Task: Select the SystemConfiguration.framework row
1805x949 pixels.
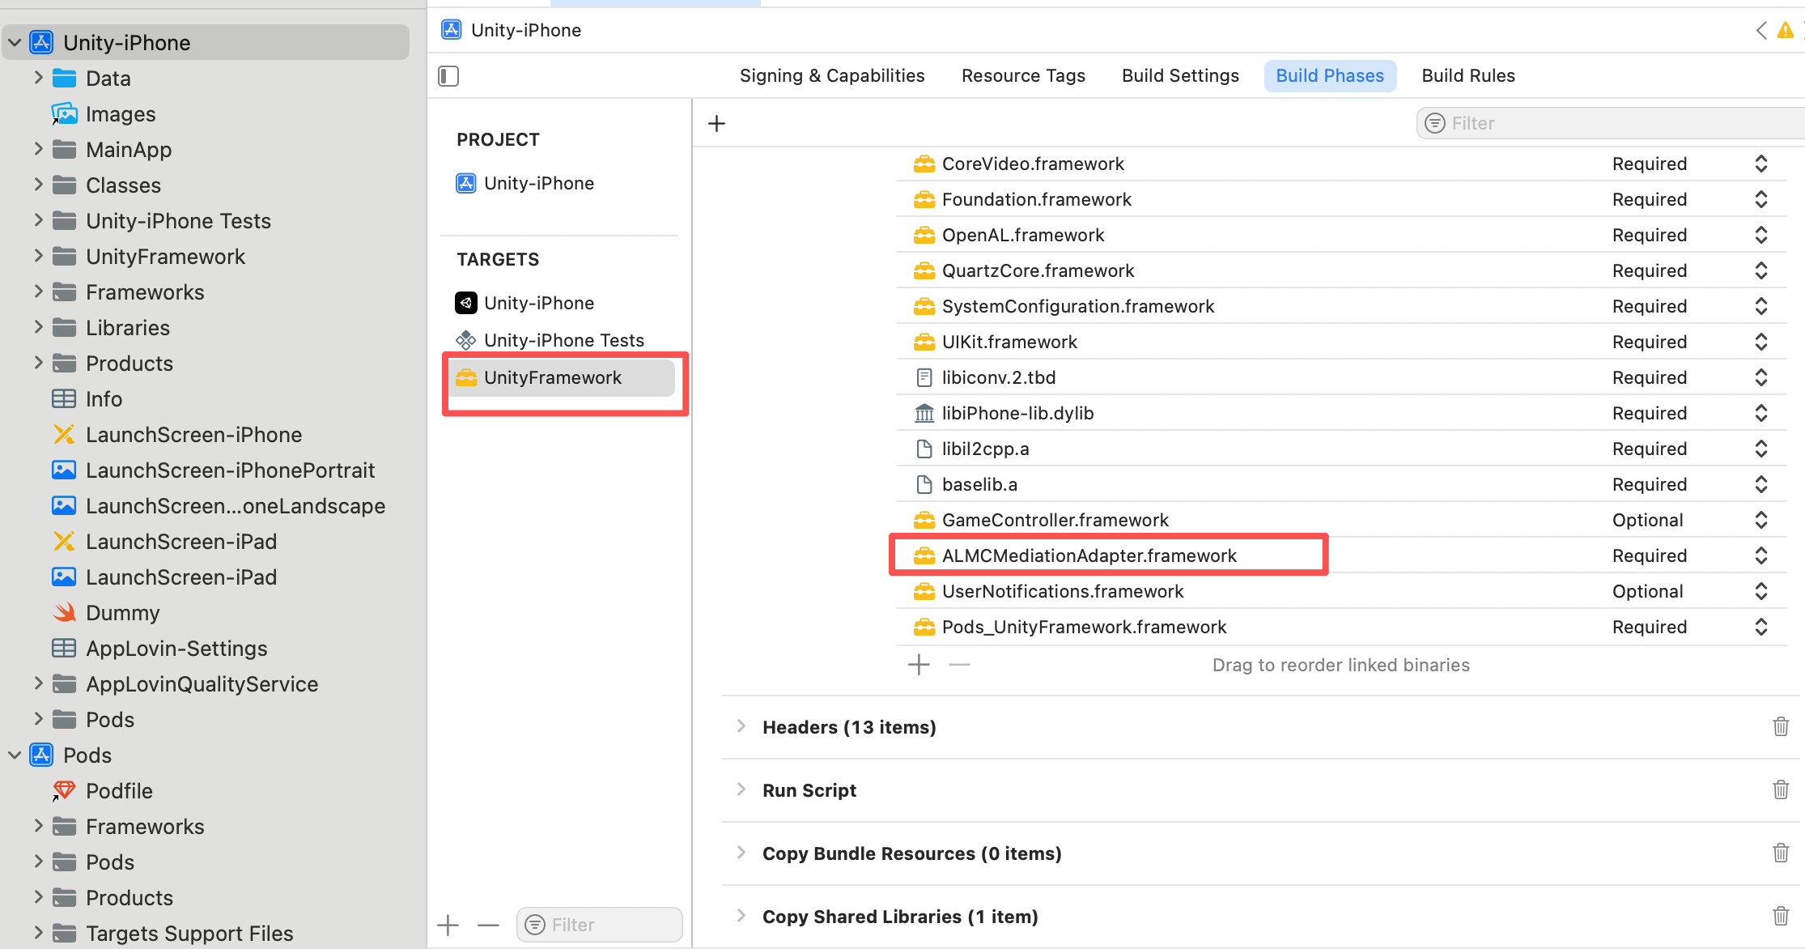Action: point(1341,306)
